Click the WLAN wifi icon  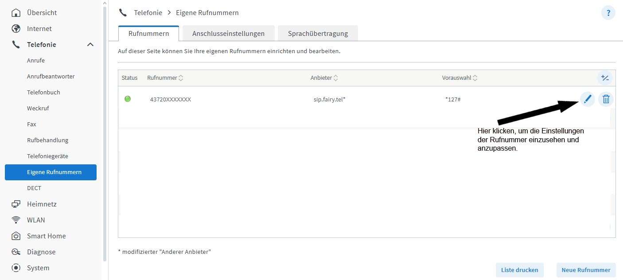coord(16,220)
